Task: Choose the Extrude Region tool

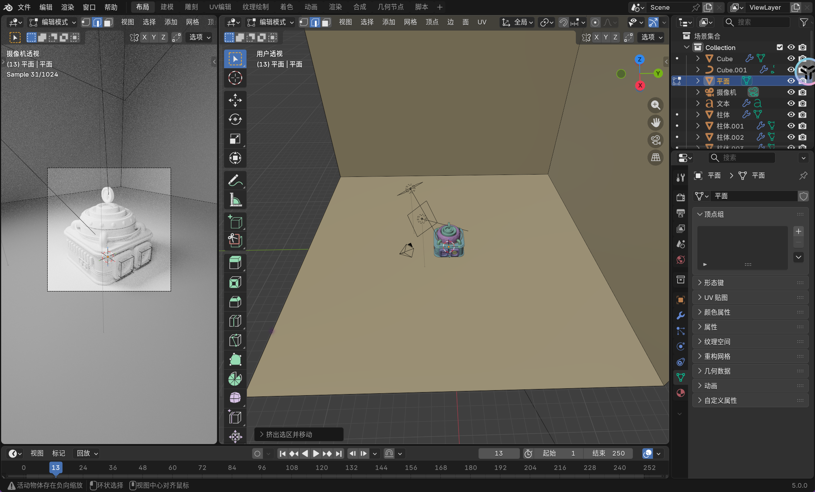Action: tap(235, 263)
